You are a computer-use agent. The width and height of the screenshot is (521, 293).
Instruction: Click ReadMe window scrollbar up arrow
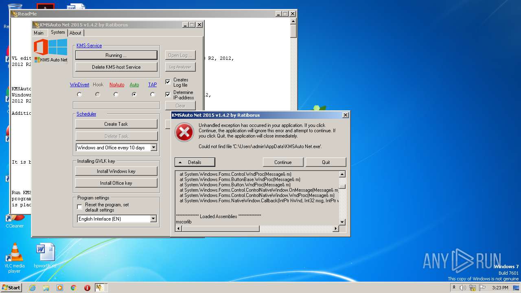point(293,22)
